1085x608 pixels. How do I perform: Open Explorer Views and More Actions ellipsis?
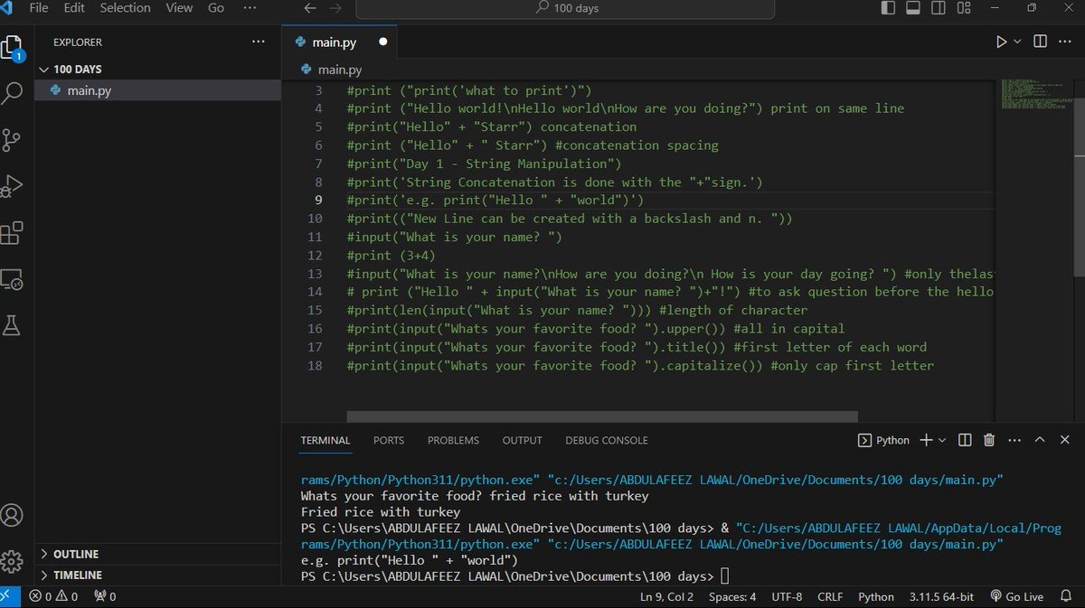pyautogui.click(x=259, y=42)
